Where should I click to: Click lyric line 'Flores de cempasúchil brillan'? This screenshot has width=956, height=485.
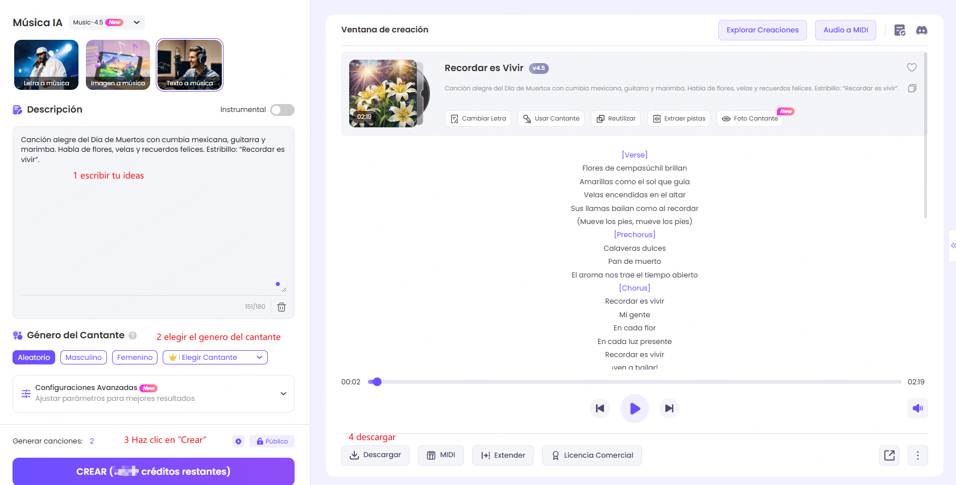[x=635, y=168]
